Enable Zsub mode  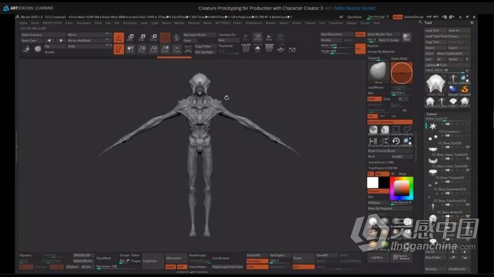tap(387, 99)
